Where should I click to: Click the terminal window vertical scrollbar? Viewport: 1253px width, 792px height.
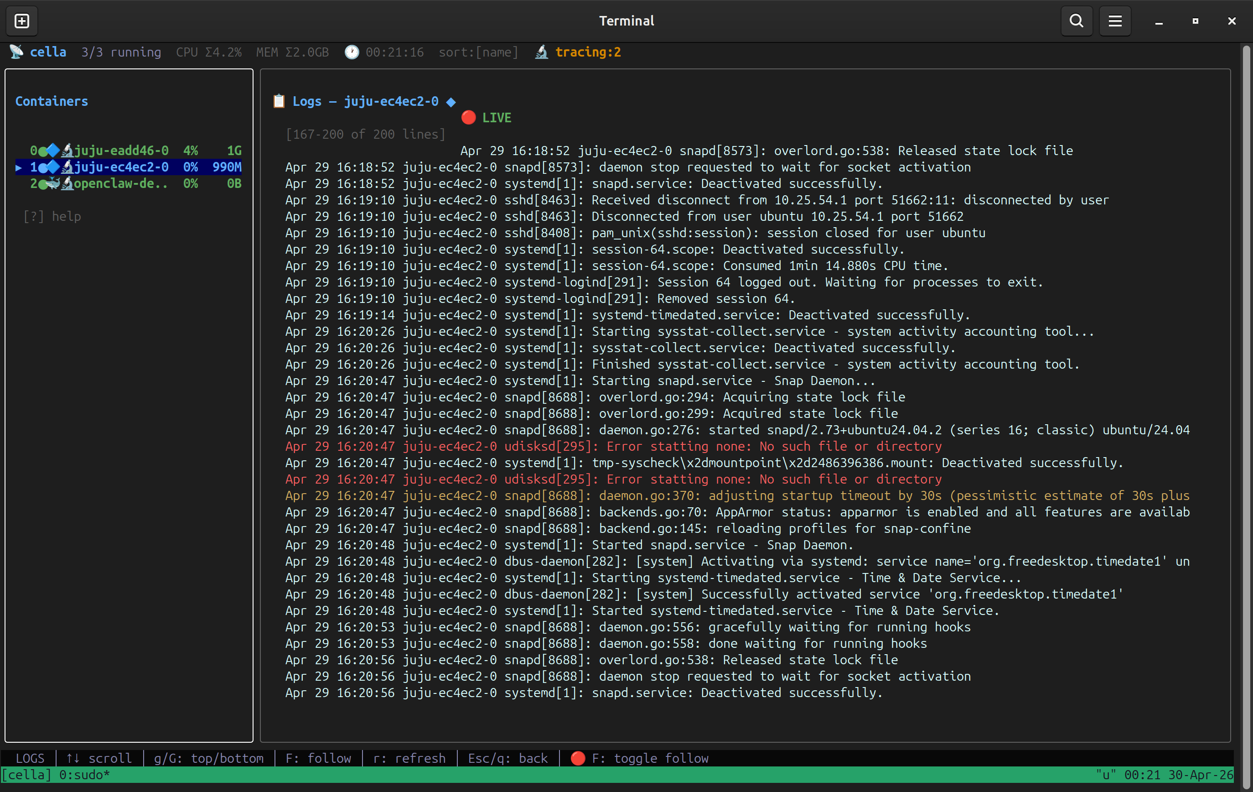tap(1246, 417)
